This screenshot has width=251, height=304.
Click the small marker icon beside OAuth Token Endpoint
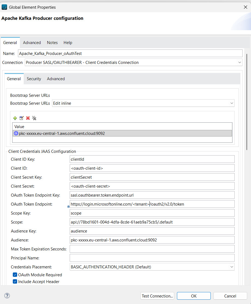click(68, 207)
